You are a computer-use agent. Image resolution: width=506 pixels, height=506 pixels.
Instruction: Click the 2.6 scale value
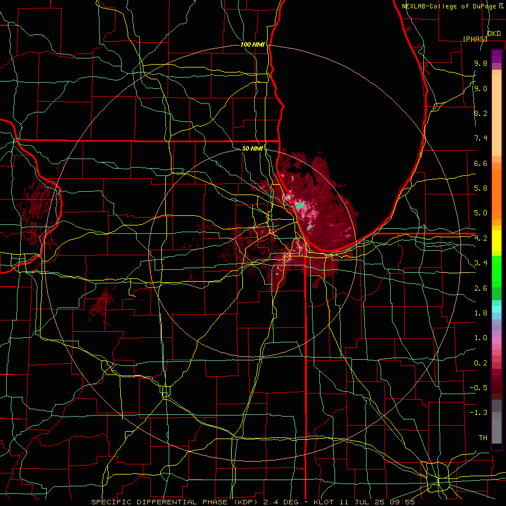click(x=481, y=288)
